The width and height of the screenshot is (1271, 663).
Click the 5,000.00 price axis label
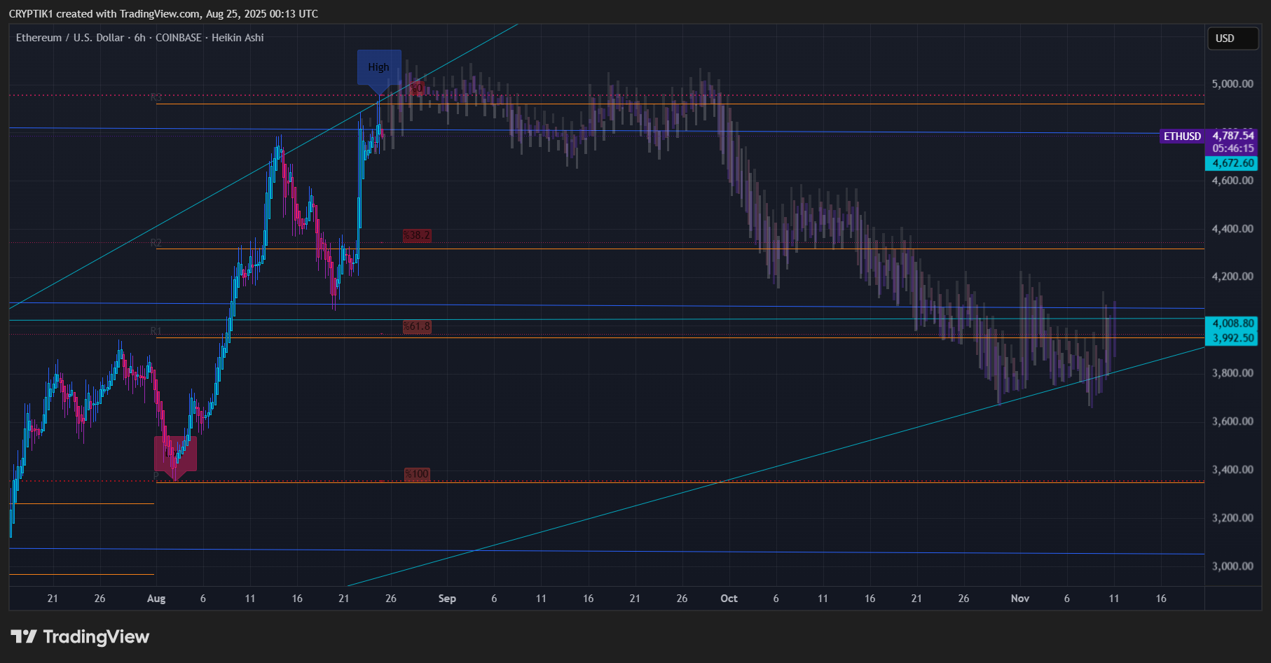click(1232, 84)
